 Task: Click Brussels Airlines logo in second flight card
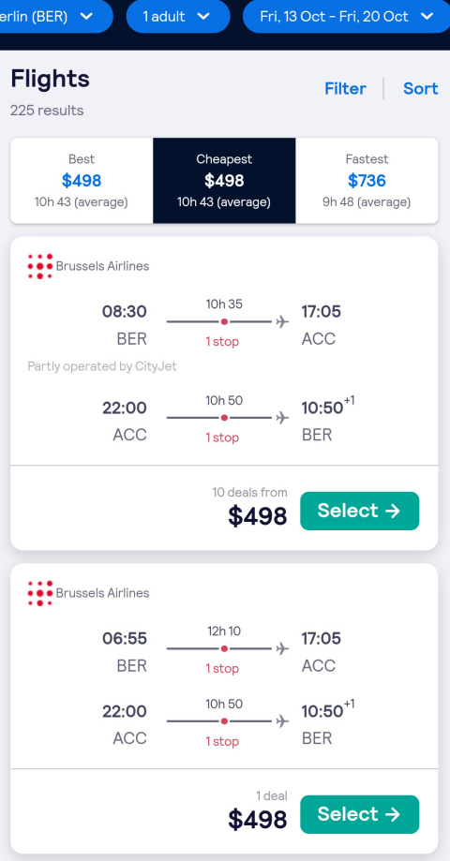click(x=40, y=593)
